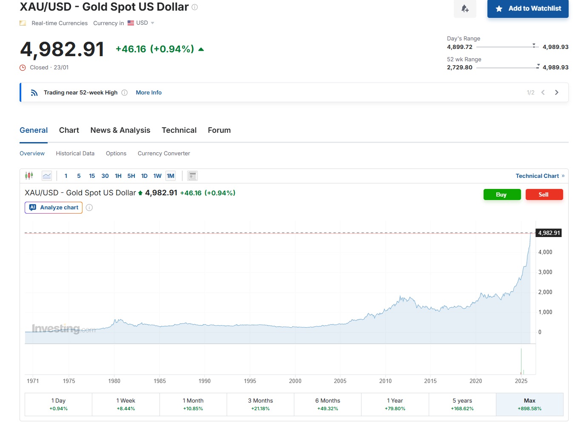Viewport: 575px width, 423px height.
Task: Go to previous trading signal
Action: coord(543,92)
